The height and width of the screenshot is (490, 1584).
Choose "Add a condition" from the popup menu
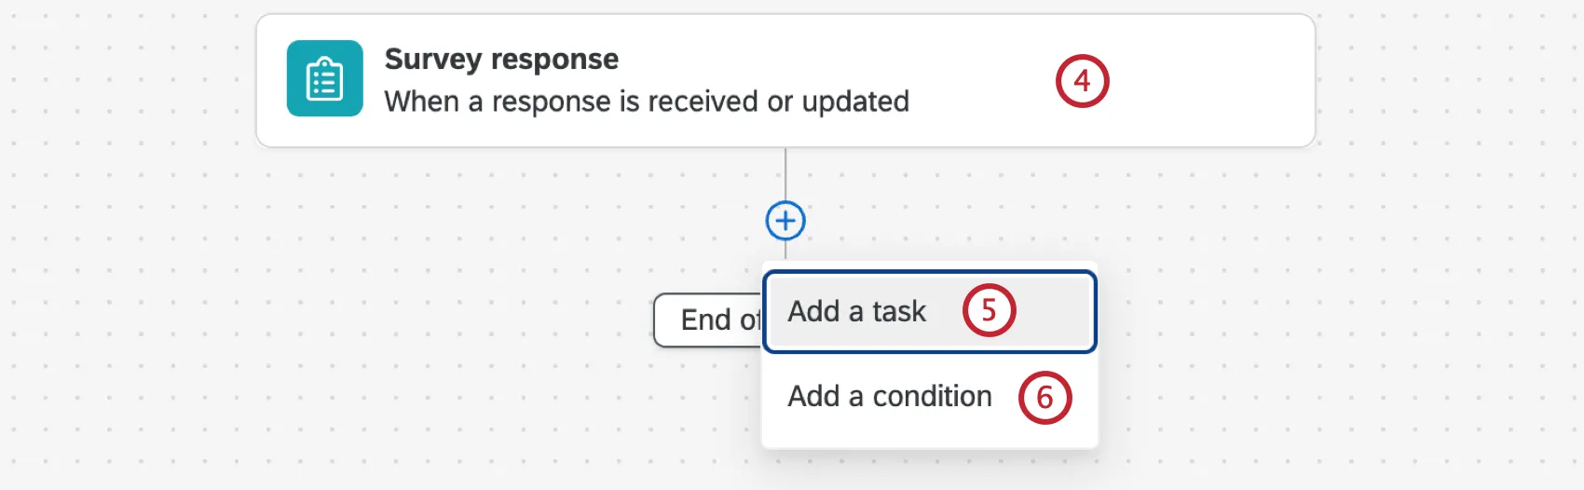pos(890,397)
